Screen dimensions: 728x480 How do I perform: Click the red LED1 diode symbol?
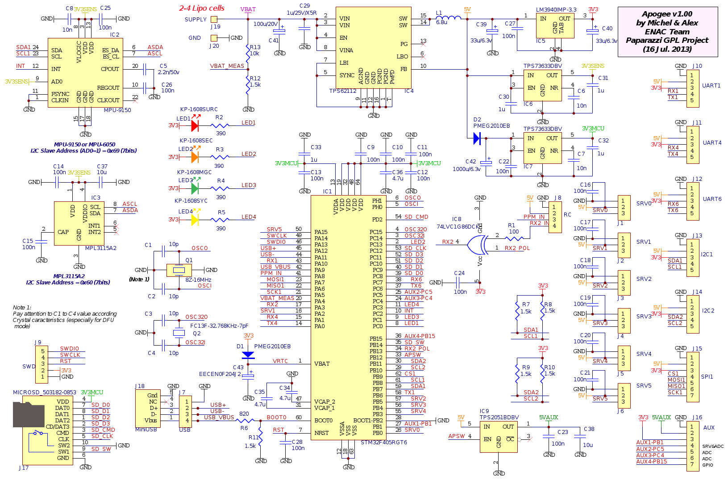195,126
